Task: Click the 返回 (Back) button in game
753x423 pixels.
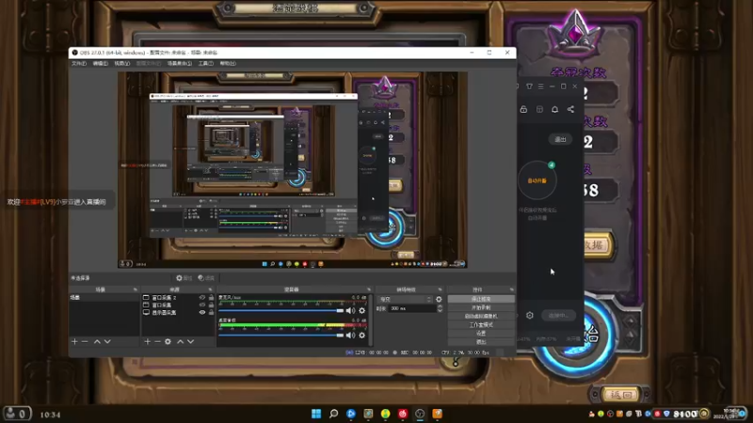Action: pos(620,395)
